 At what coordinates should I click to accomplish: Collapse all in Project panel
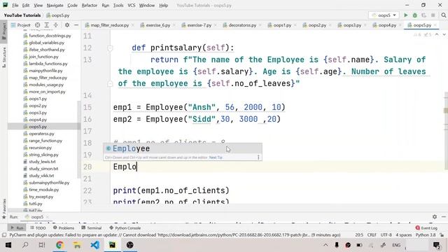(x=56, y=25)
